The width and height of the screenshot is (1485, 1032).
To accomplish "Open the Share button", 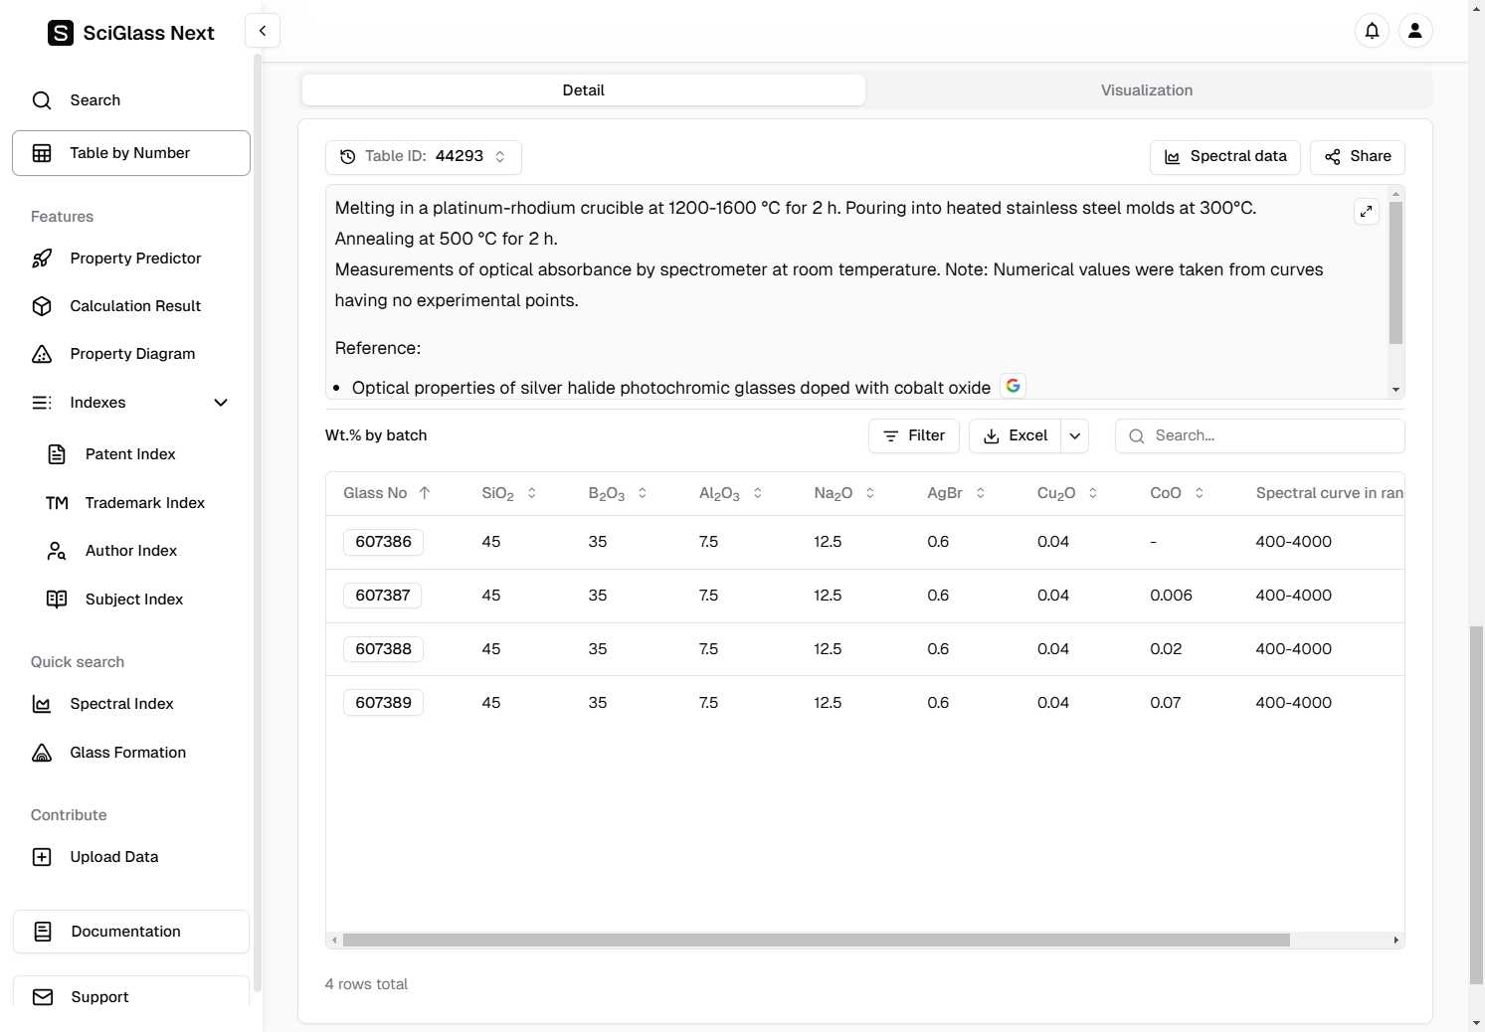I will [1357, 157].
